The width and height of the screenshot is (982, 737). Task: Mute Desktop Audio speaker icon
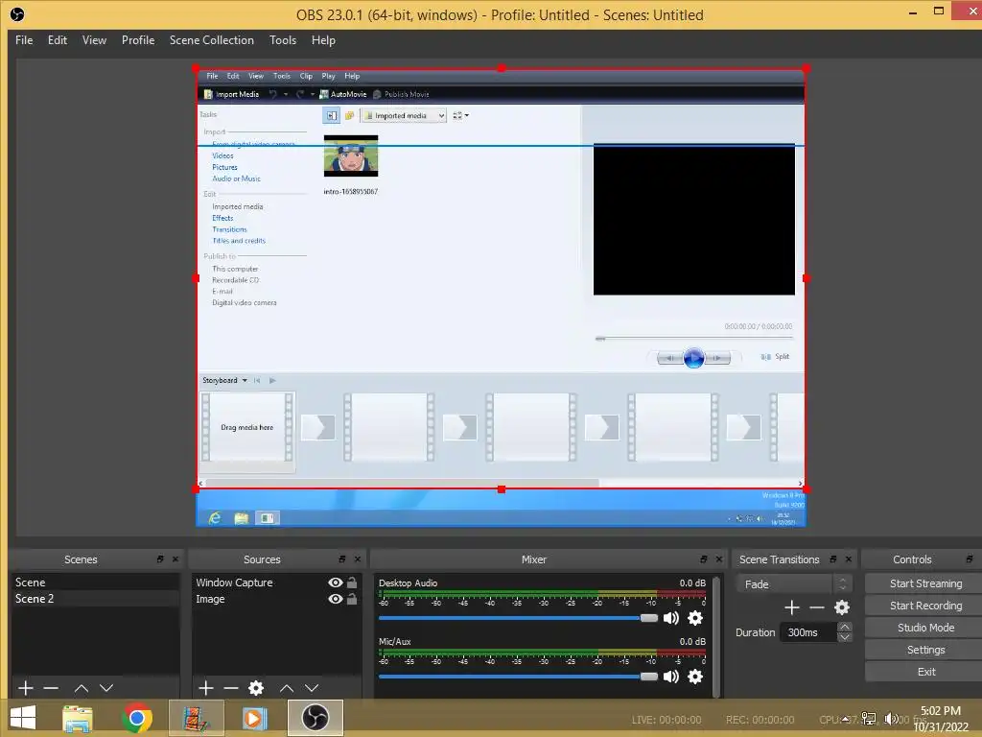coord(670,618)
